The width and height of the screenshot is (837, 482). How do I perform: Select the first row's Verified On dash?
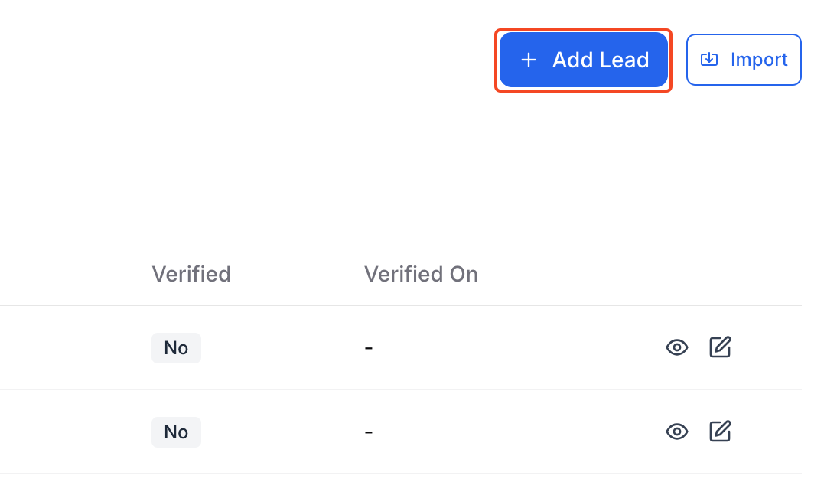[x=368, y=348]
